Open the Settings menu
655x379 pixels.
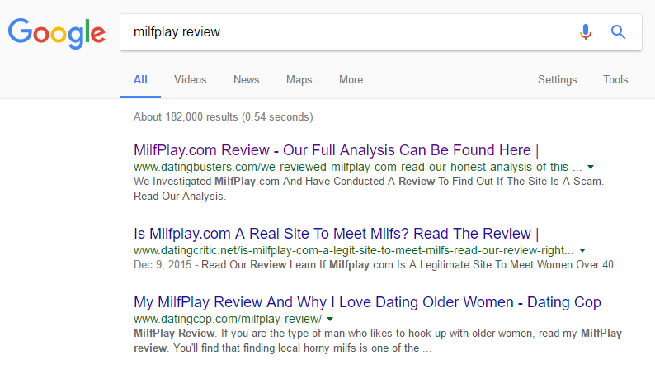coord(558,79)
